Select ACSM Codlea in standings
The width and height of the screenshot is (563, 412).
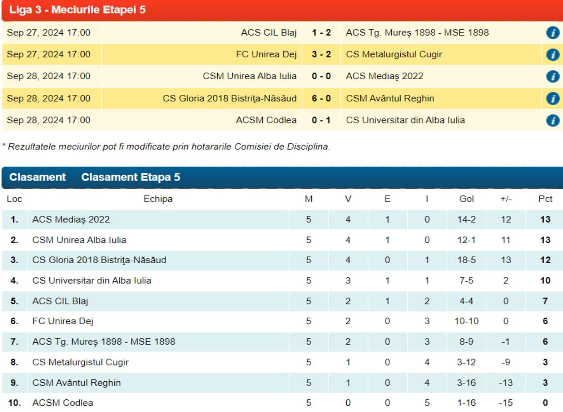(62, 403)
